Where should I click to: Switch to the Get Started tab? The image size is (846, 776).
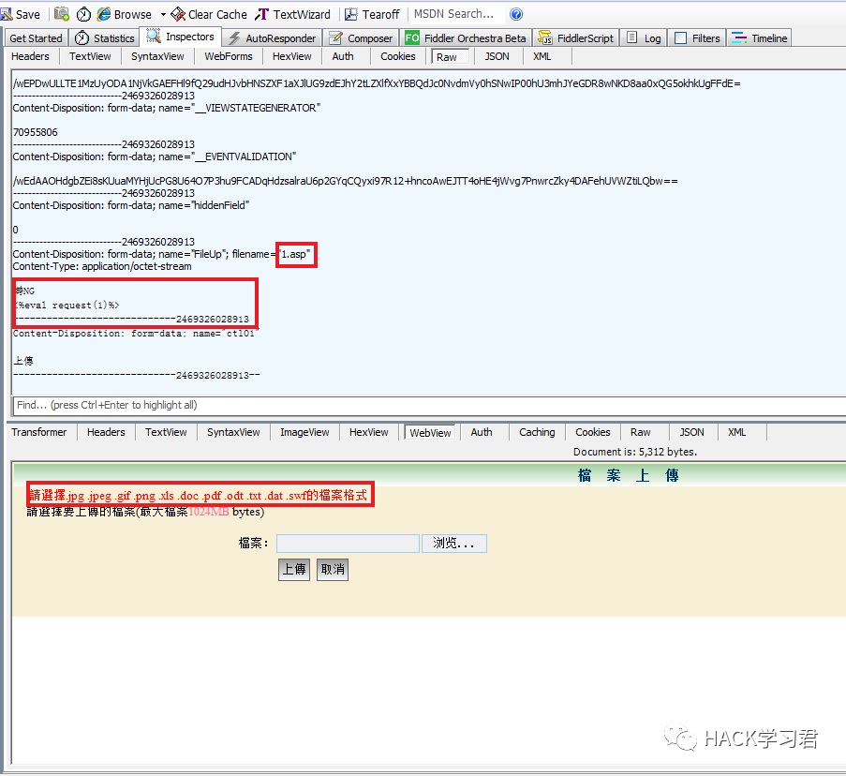point(36,38)
